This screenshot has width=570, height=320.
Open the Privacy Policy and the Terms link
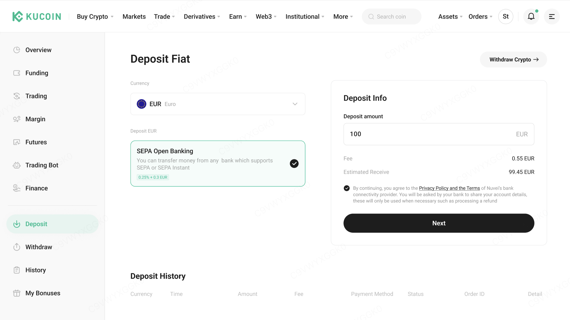pos(449,188)
